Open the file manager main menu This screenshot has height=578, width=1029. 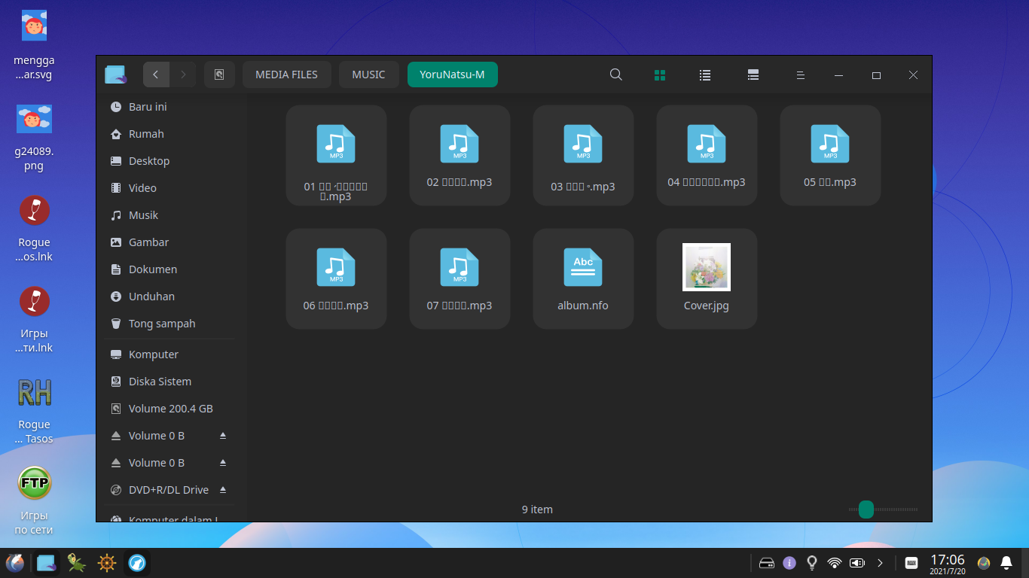click(801, 75)
